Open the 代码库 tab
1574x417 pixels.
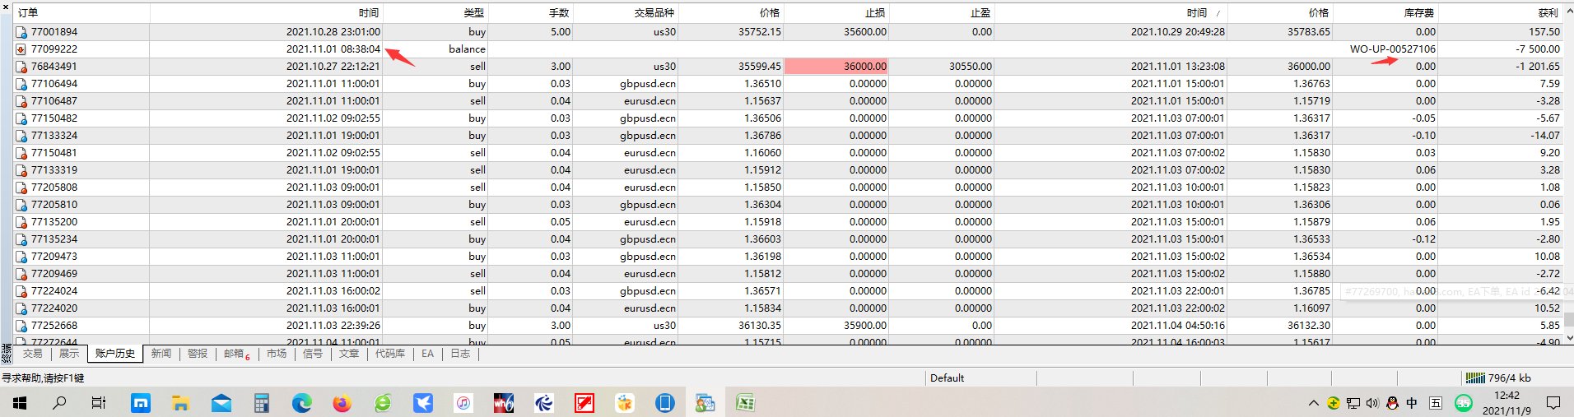click(390, 354)
